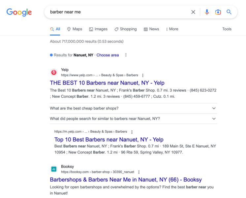Click the 'Choose area' link
The height and width of the screenshot is (198, 246).
tap(108, 55)
